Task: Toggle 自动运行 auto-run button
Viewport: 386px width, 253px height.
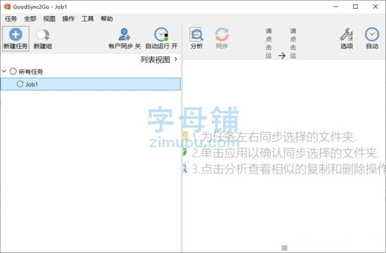Action: pos(162,39)
